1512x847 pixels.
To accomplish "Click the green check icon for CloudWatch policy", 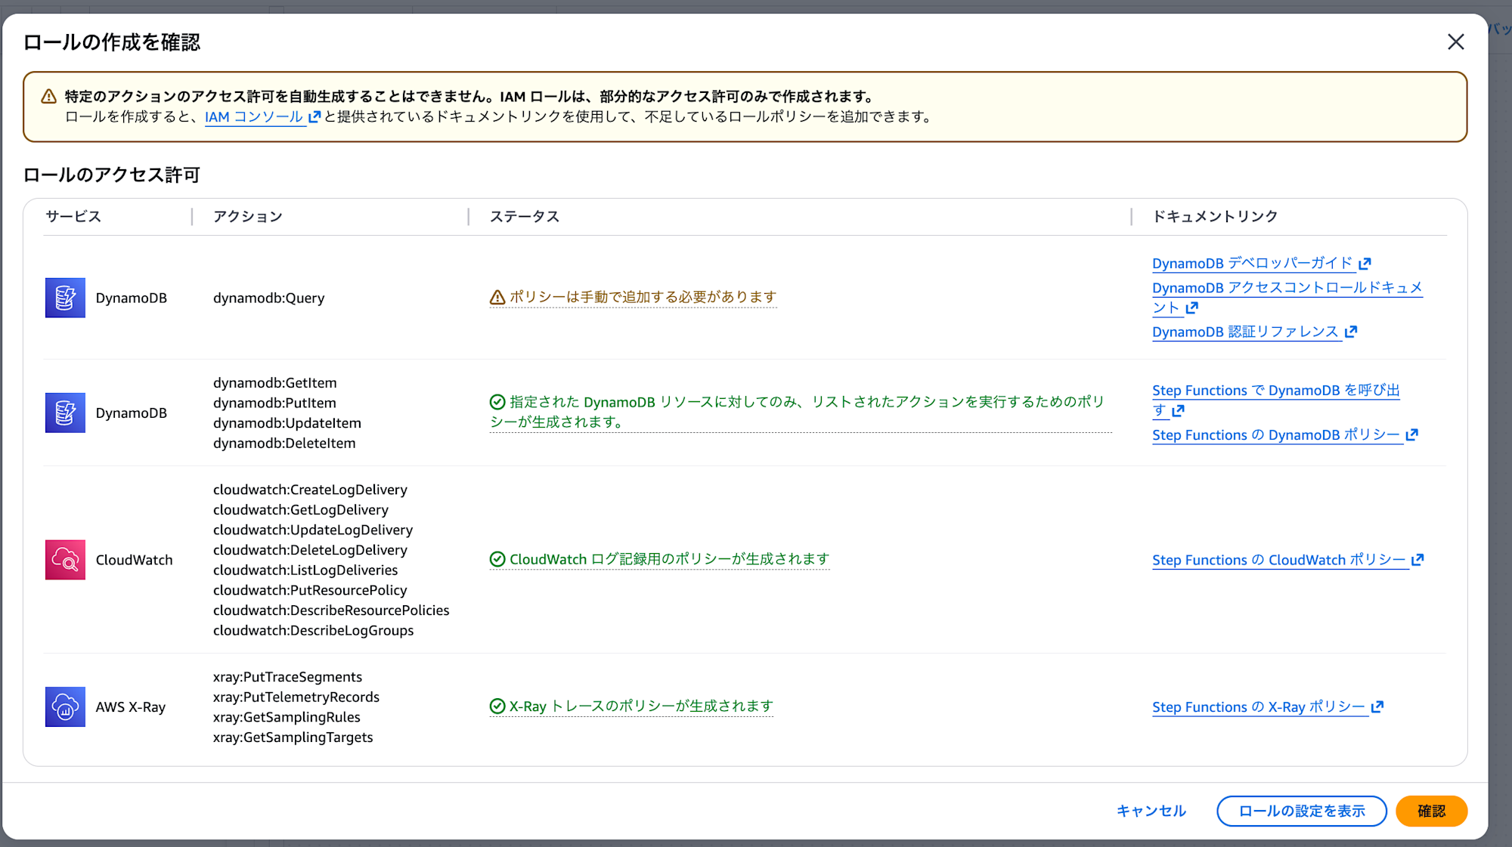I will pyautogui.click(x=497, y=558).
